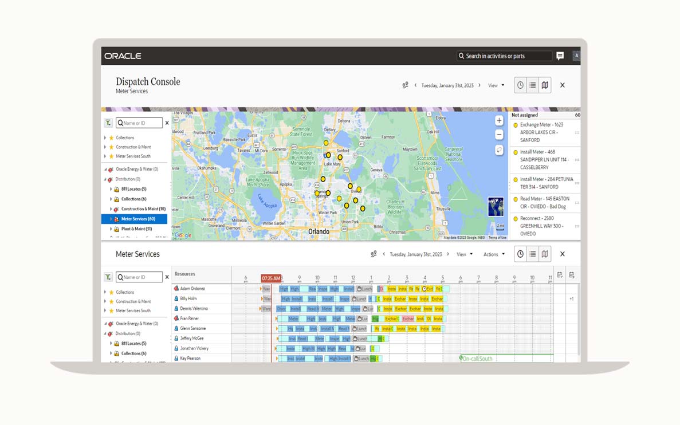Switch Meter Services panel to time view

520,254
